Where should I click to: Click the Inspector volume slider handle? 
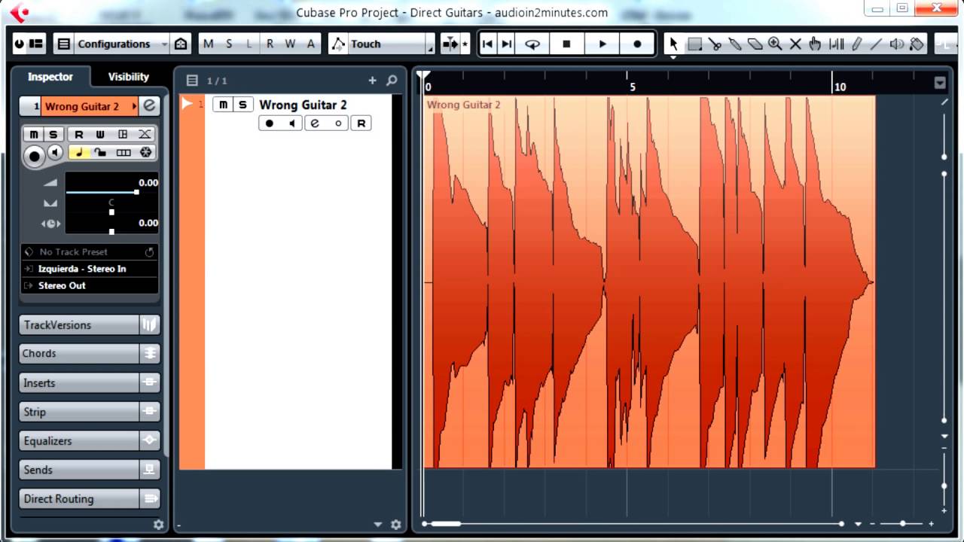(136, 192)
